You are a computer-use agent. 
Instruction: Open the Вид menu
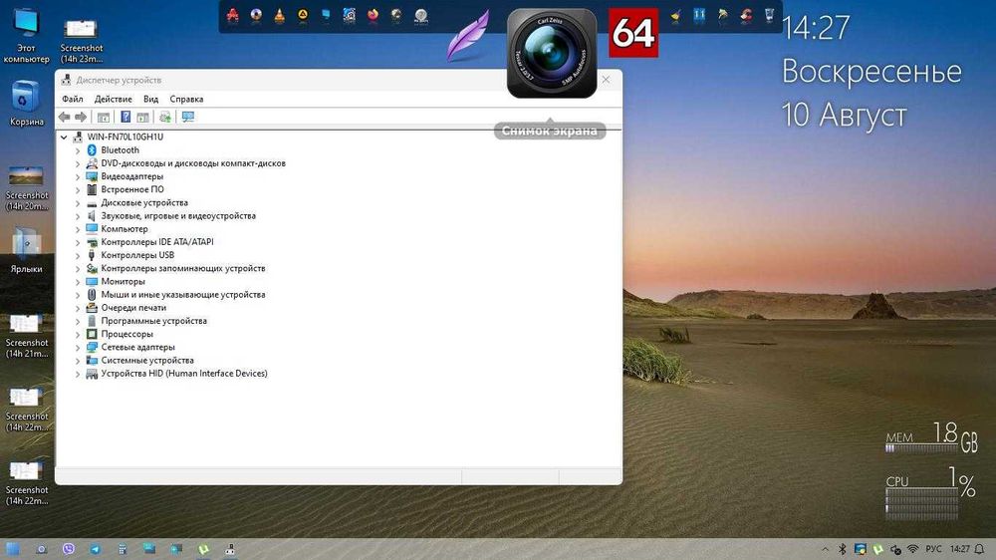tap(150, 100)
